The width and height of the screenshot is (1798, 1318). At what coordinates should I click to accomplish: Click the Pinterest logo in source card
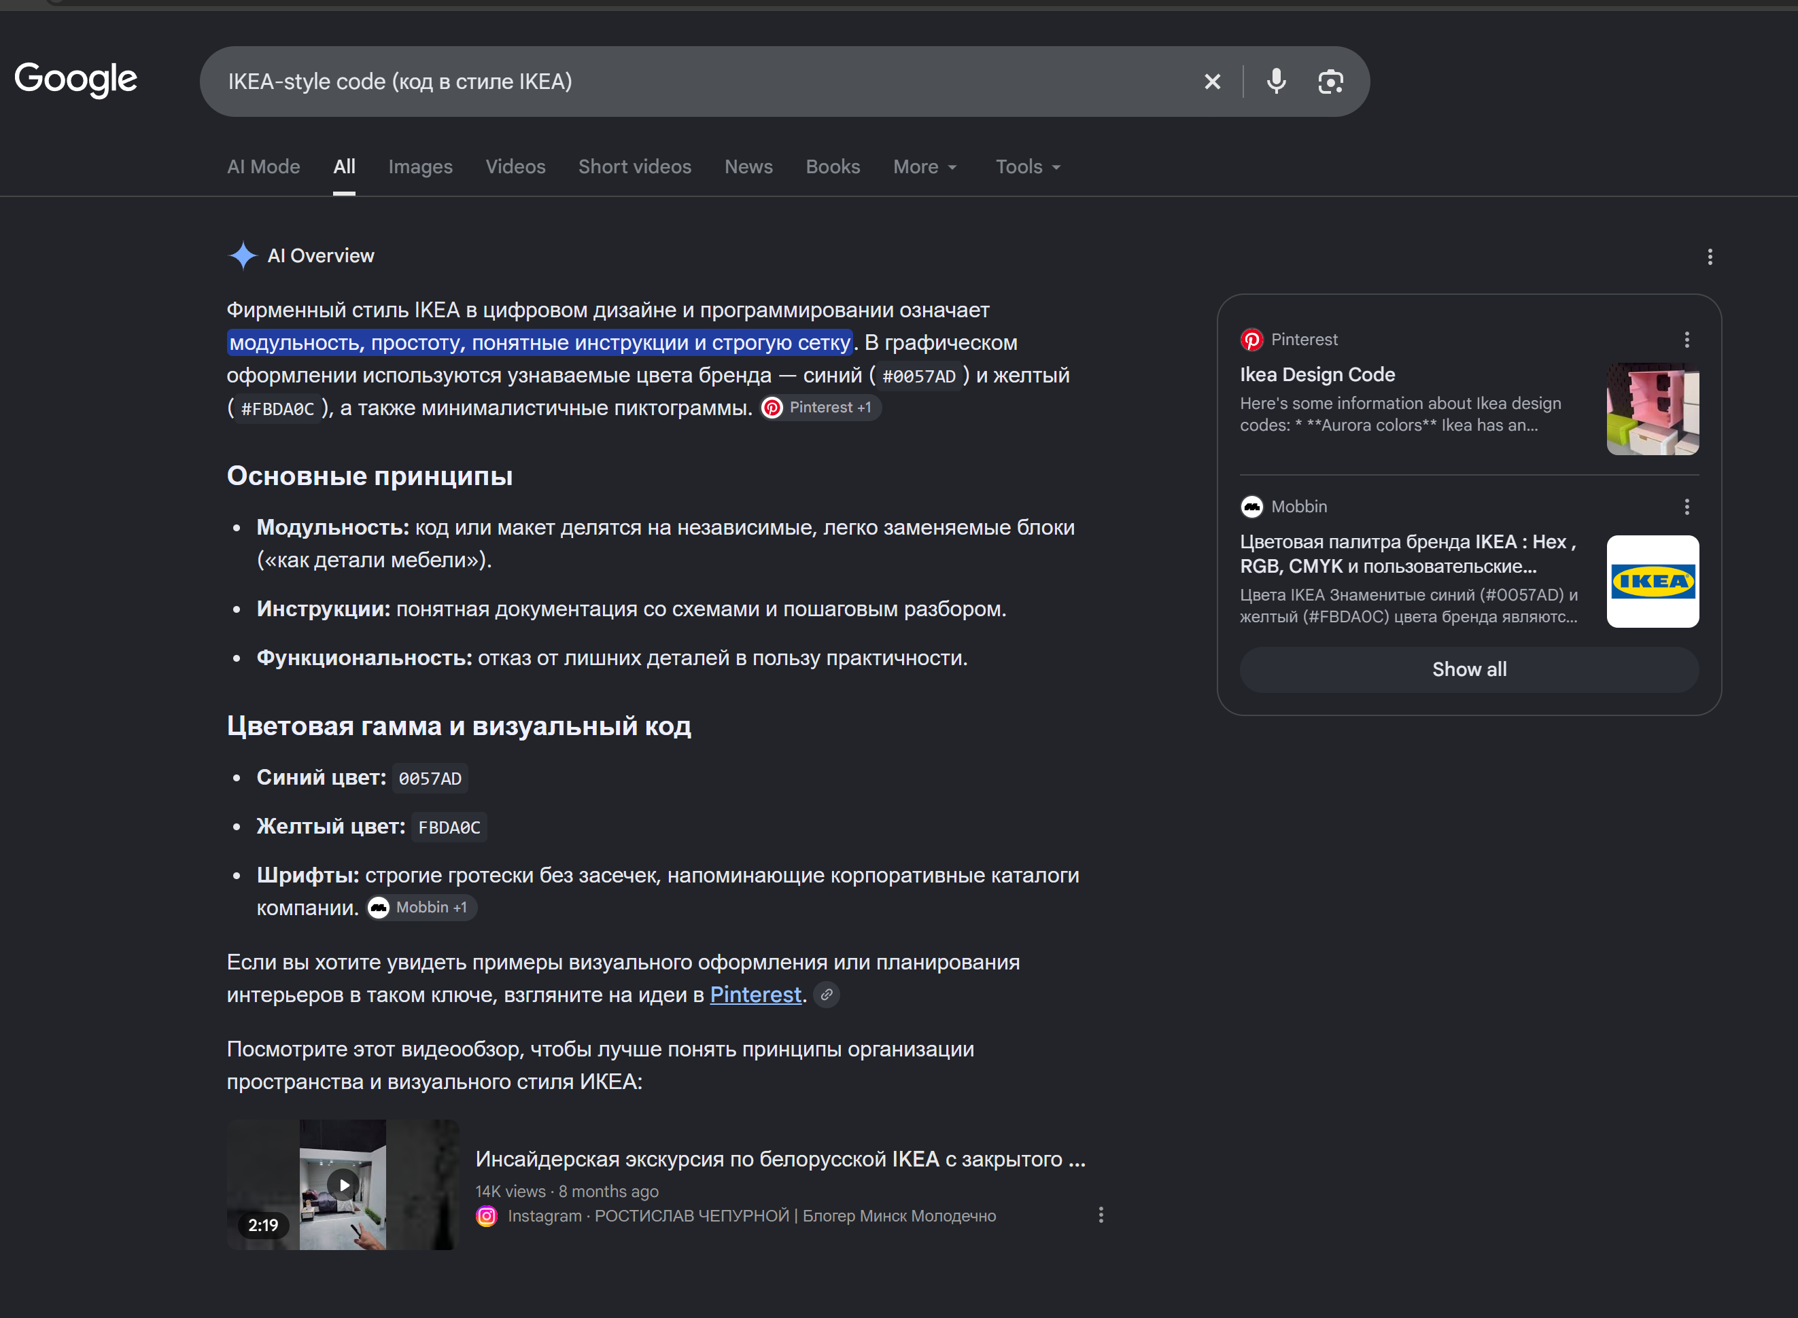pos(1251,340)
